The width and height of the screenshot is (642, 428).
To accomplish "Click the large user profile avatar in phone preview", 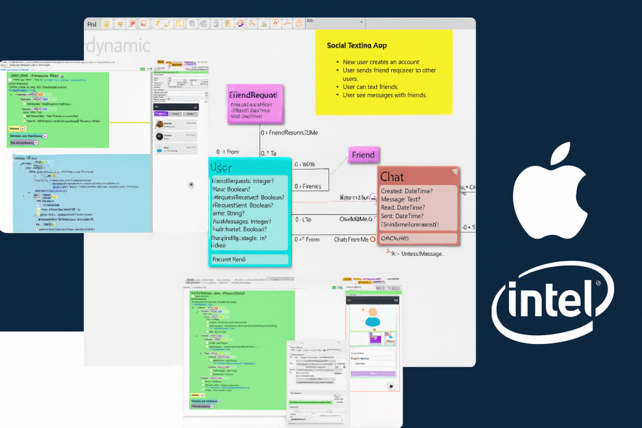I will coord(373,316).
